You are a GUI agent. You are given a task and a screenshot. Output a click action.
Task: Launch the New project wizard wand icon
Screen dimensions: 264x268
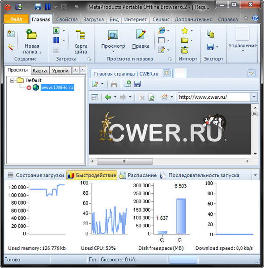(11, 47)
